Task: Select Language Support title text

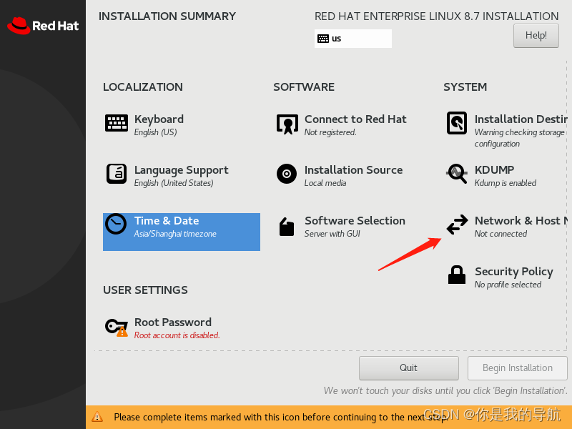Action: (x=182, y=170)
